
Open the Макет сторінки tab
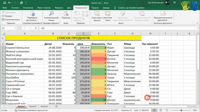(44, 8)
